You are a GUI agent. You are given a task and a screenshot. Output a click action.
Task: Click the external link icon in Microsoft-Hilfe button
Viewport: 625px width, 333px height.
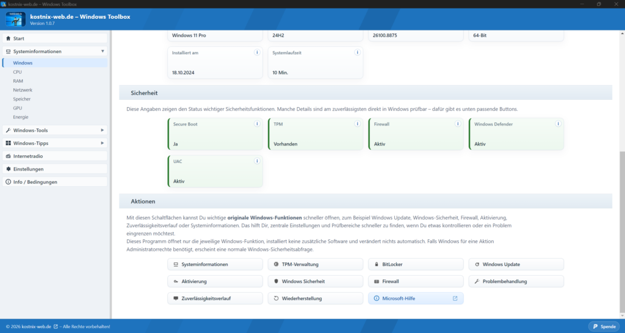click(x=455, y=298)
